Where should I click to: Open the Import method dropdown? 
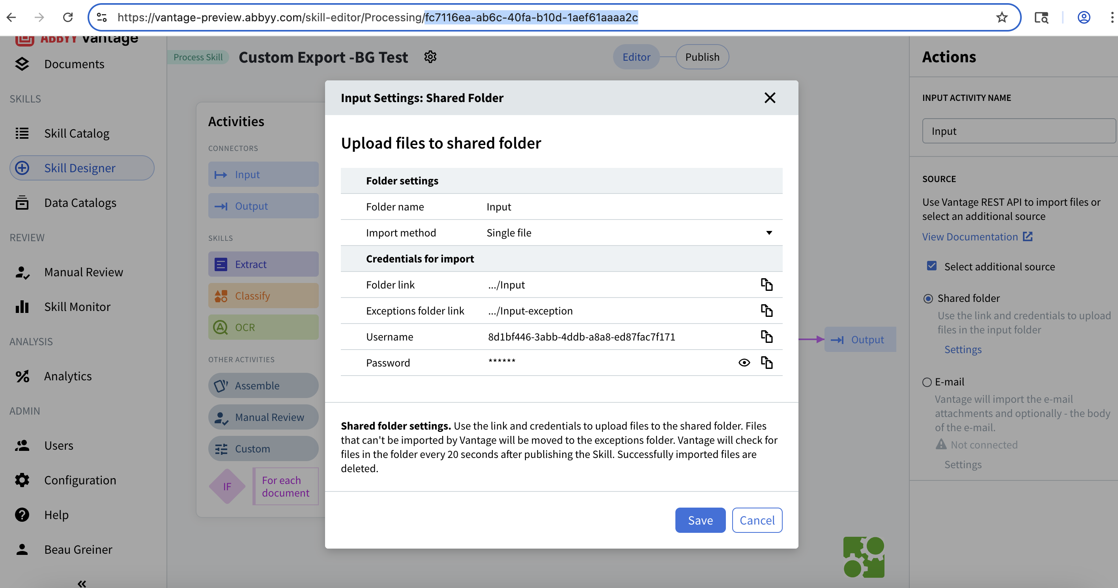tap(769, 233)
